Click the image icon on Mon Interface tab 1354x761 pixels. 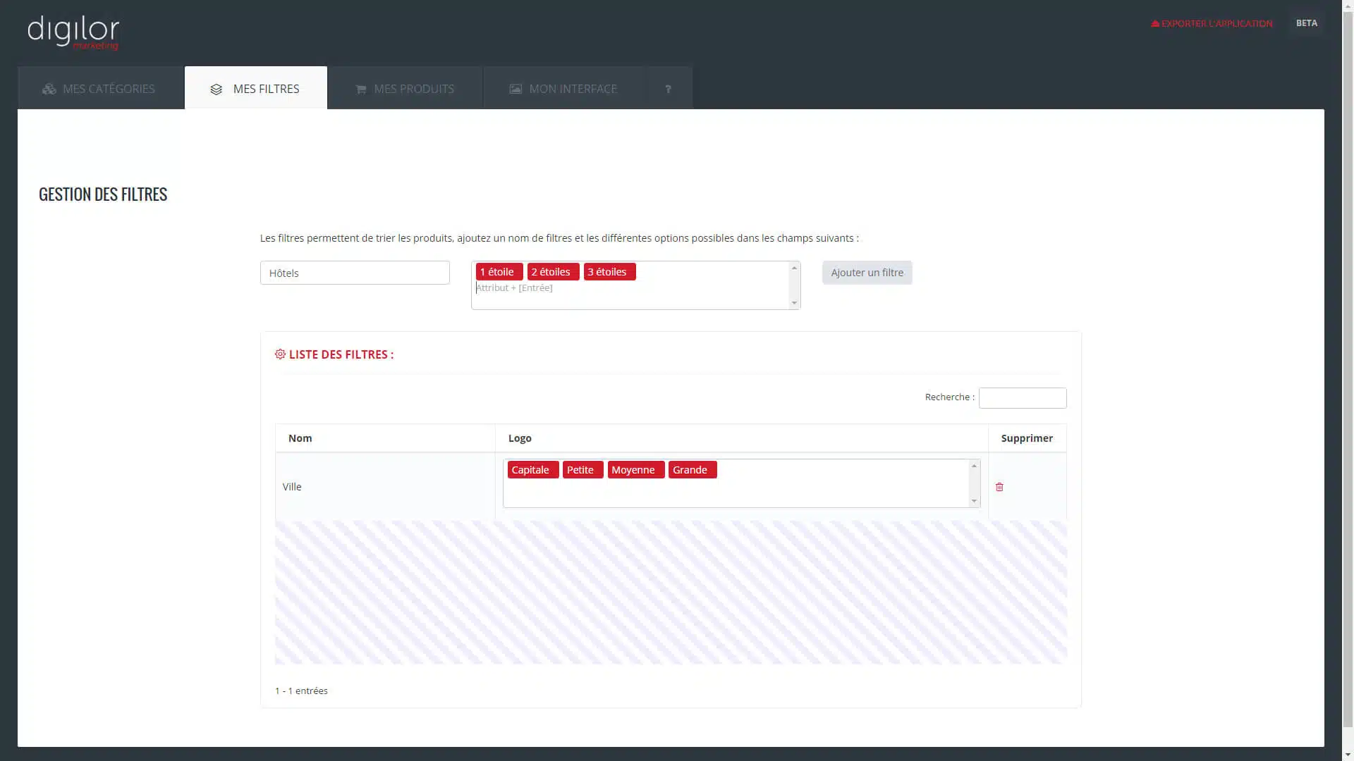click(x=516, y=89)
